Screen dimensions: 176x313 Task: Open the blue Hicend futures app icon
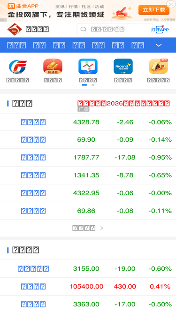123,67
